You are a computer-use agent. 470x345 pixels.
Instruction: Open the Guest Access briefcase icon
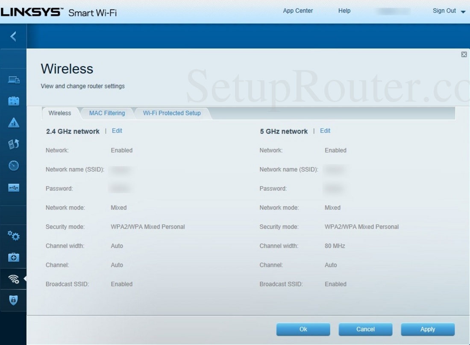(x=14, y=101)
